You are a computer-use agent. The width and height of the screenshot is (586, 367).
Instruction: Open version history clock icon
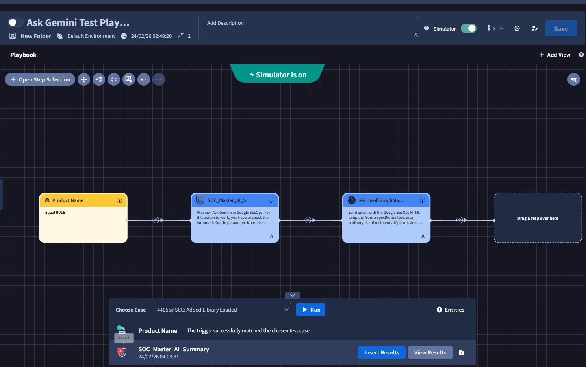[517, 28]
